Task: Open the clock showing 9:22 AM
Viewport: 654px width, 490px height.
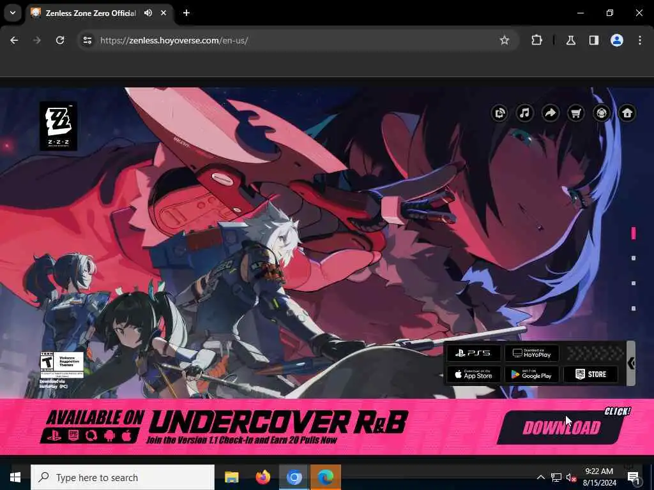Action: coord(599,477)
